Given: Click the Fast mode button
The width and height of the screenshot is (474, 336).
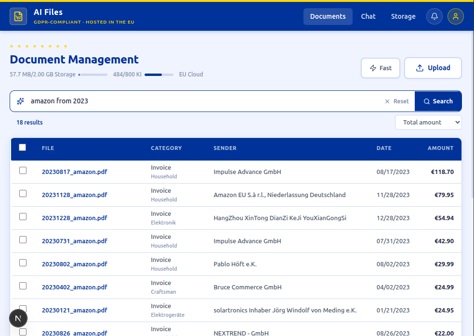Looking at the screenshot, I should [x=380, y=68].
